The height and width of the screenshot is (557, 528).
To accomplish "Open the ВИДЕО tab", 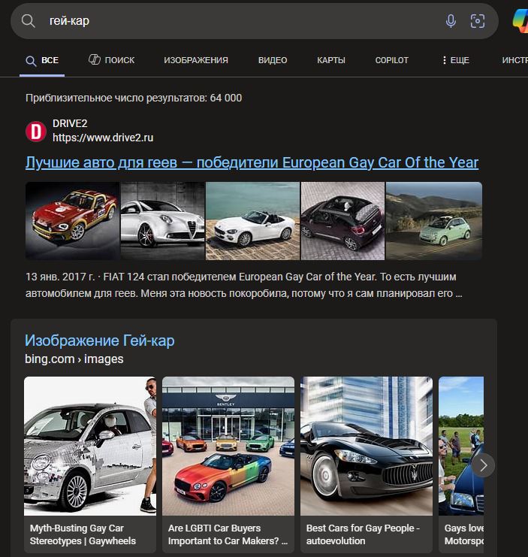I will tap(273, 60).
